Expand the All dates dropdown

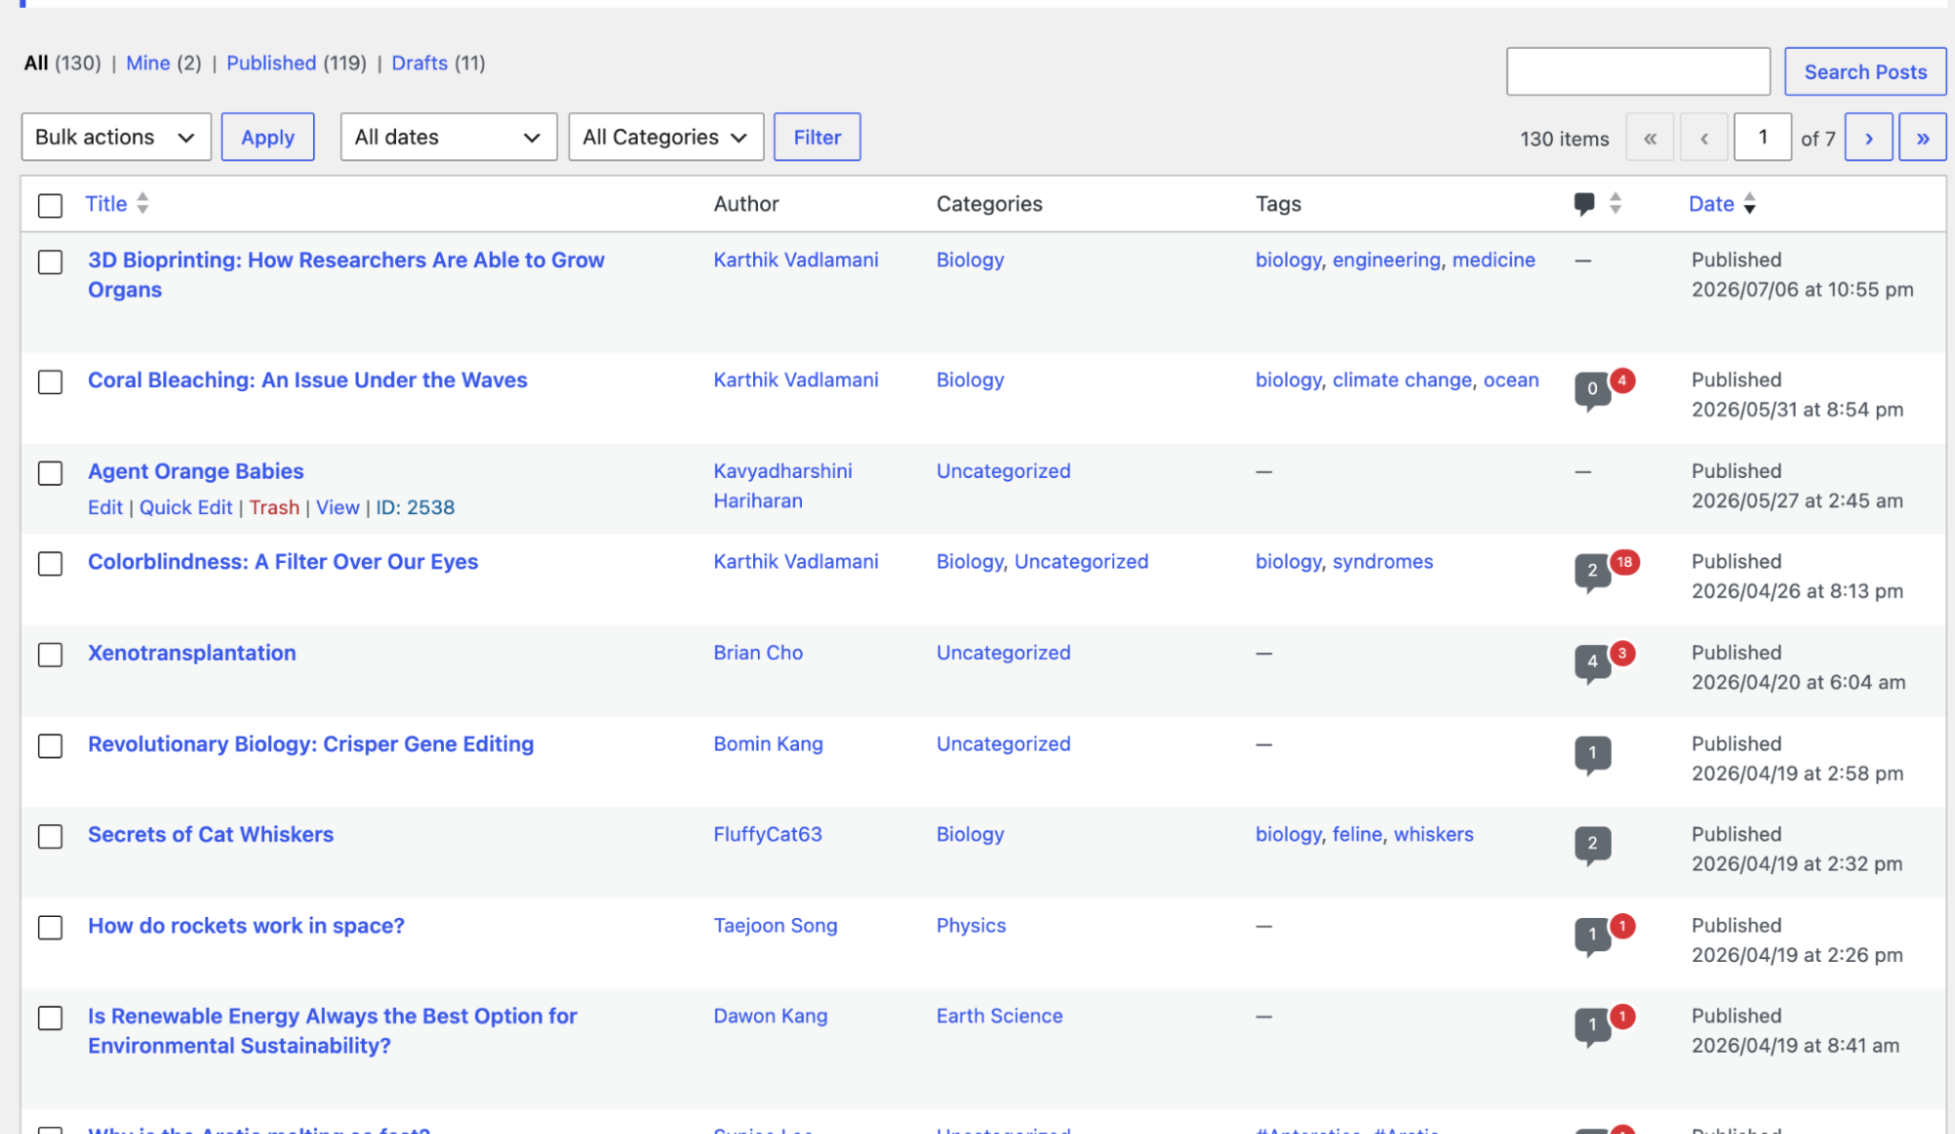(x=449, y=137)
